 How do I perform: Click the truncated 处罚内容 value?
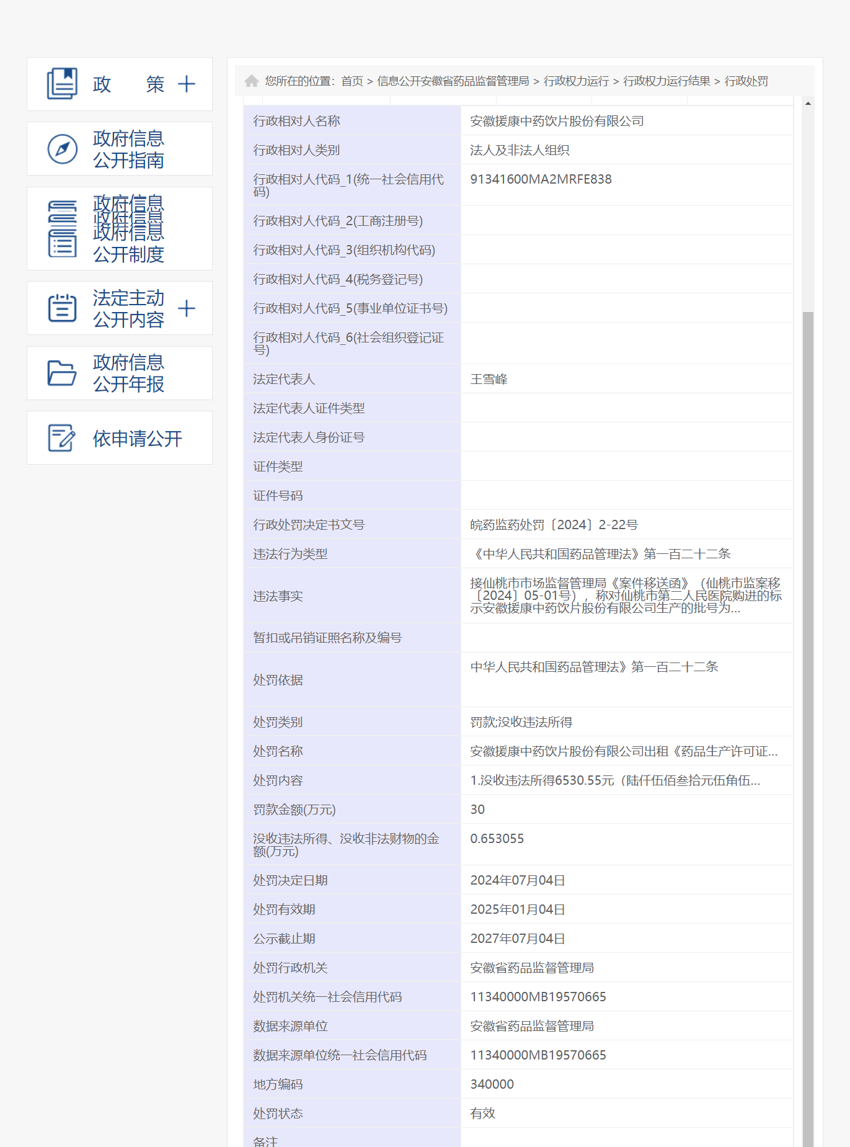click(x=615, y=780)
